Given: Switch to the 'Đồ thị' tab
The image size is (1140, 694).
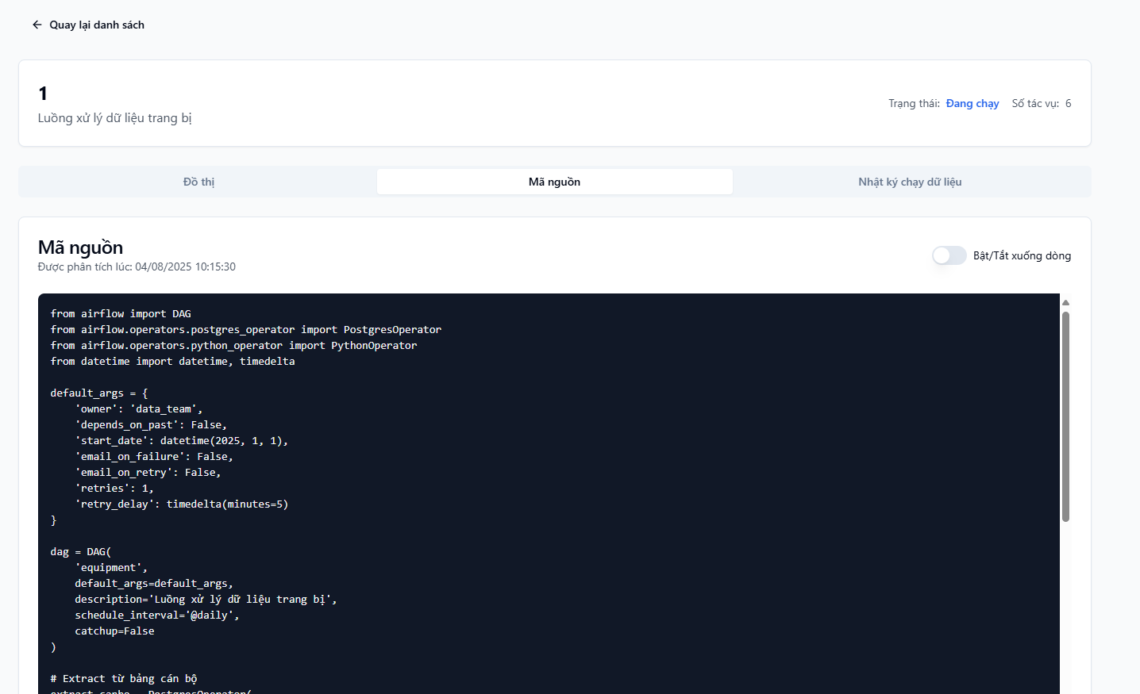Looking at the screenshot, I should pyautogui.click(x=198, y=182).
